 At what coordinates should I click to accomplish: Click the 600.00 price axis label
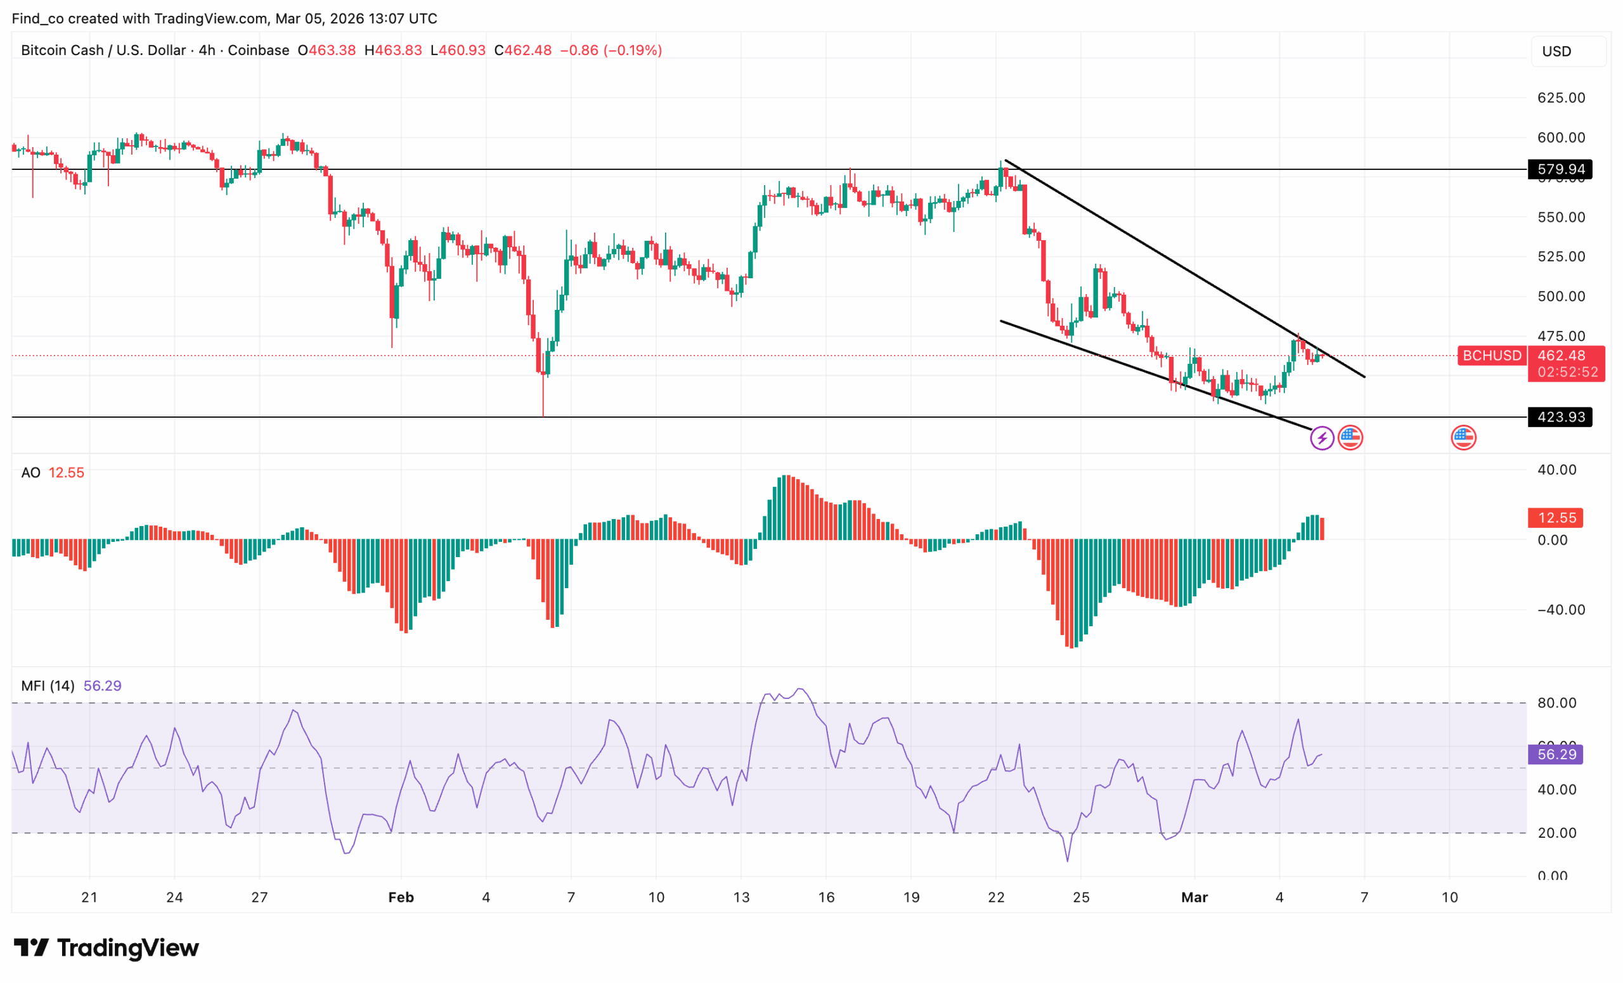[x=1561, y=138]
